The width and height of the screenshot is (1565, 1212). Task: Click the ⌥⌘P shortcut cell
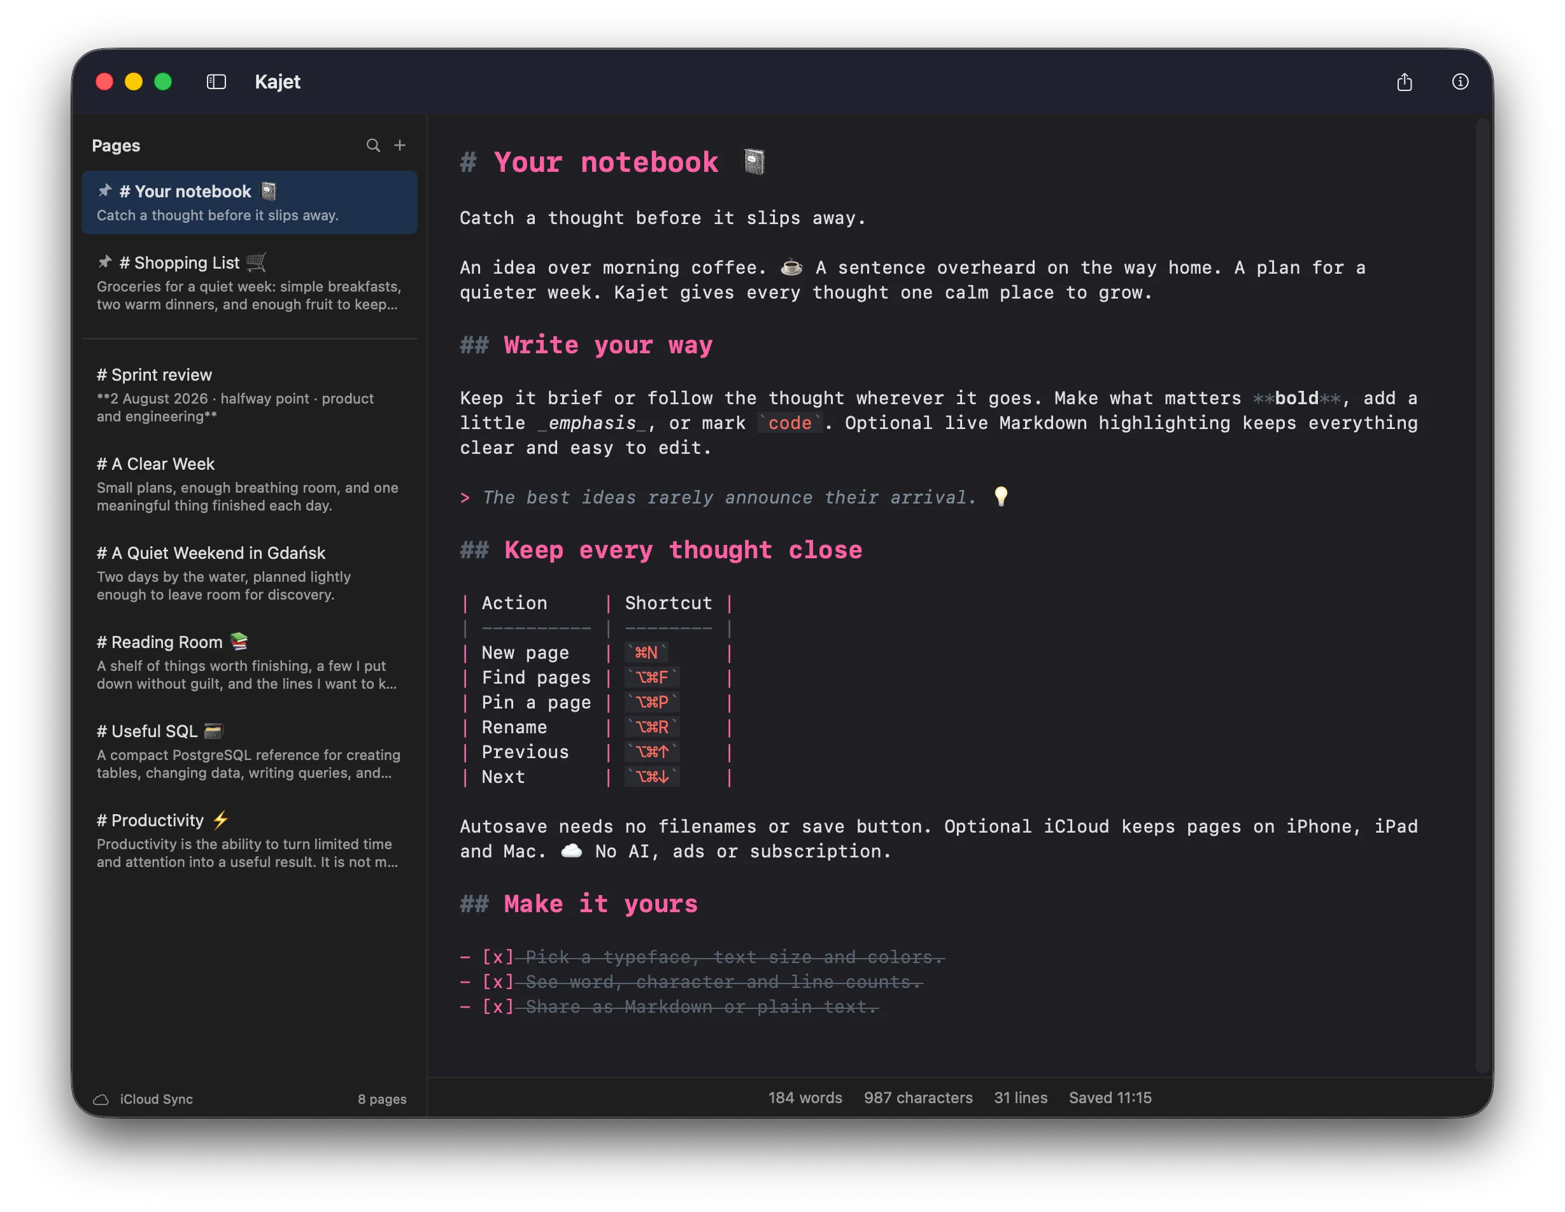point(651,702)
